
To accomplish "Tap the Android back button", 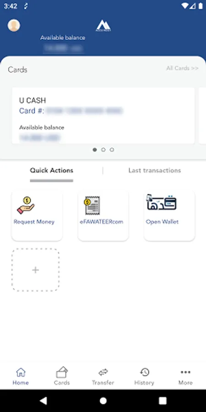I will (x=43, y=401).
